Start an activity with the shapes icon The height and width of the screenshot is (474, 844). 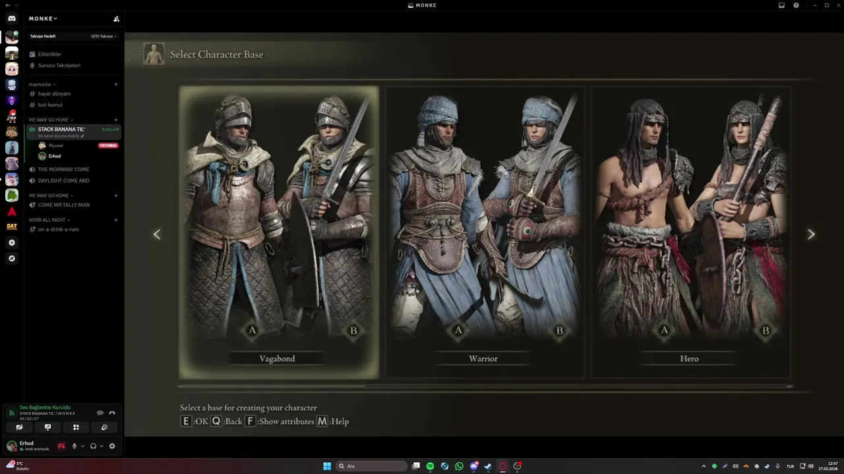[76, 427]
